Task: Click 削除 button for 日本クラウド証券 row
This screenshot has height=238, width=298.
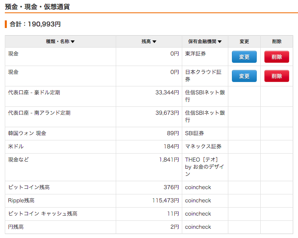Action: [x=277, y=76]
